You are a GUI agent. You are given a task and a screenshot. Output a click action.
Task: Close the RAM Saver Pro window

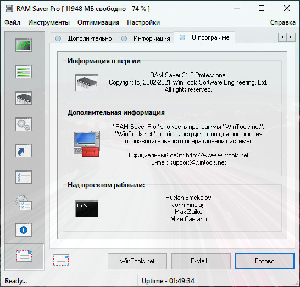tap(287, 8)
